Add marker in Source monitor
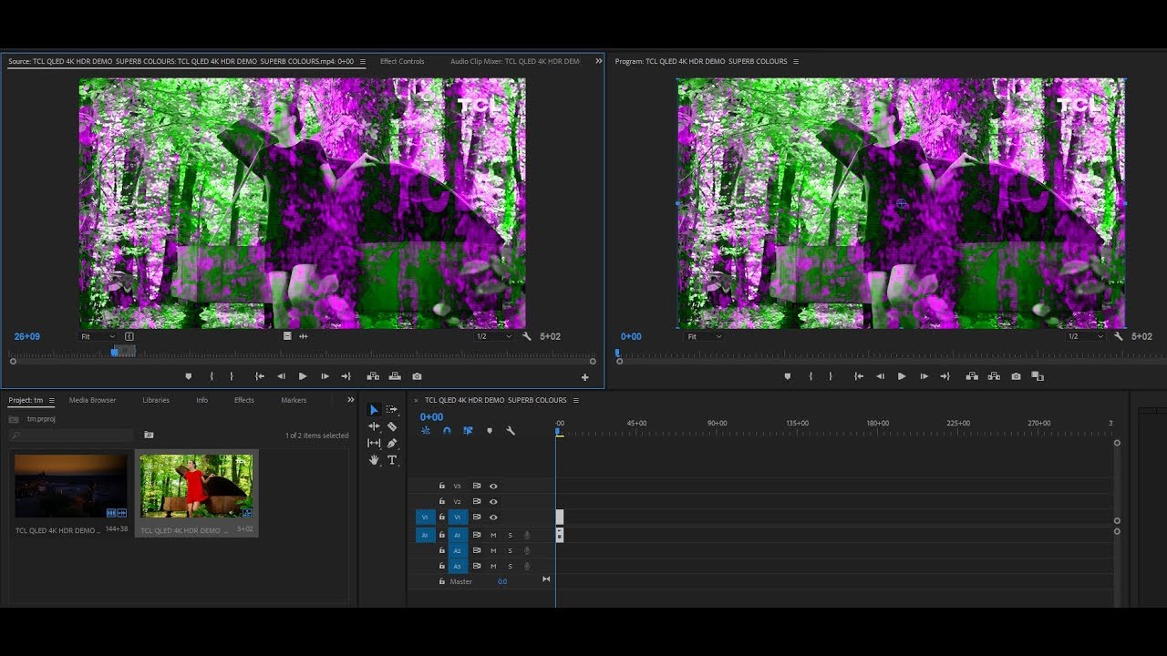Viewport: 1167px width, 656px height. (189, 376)
